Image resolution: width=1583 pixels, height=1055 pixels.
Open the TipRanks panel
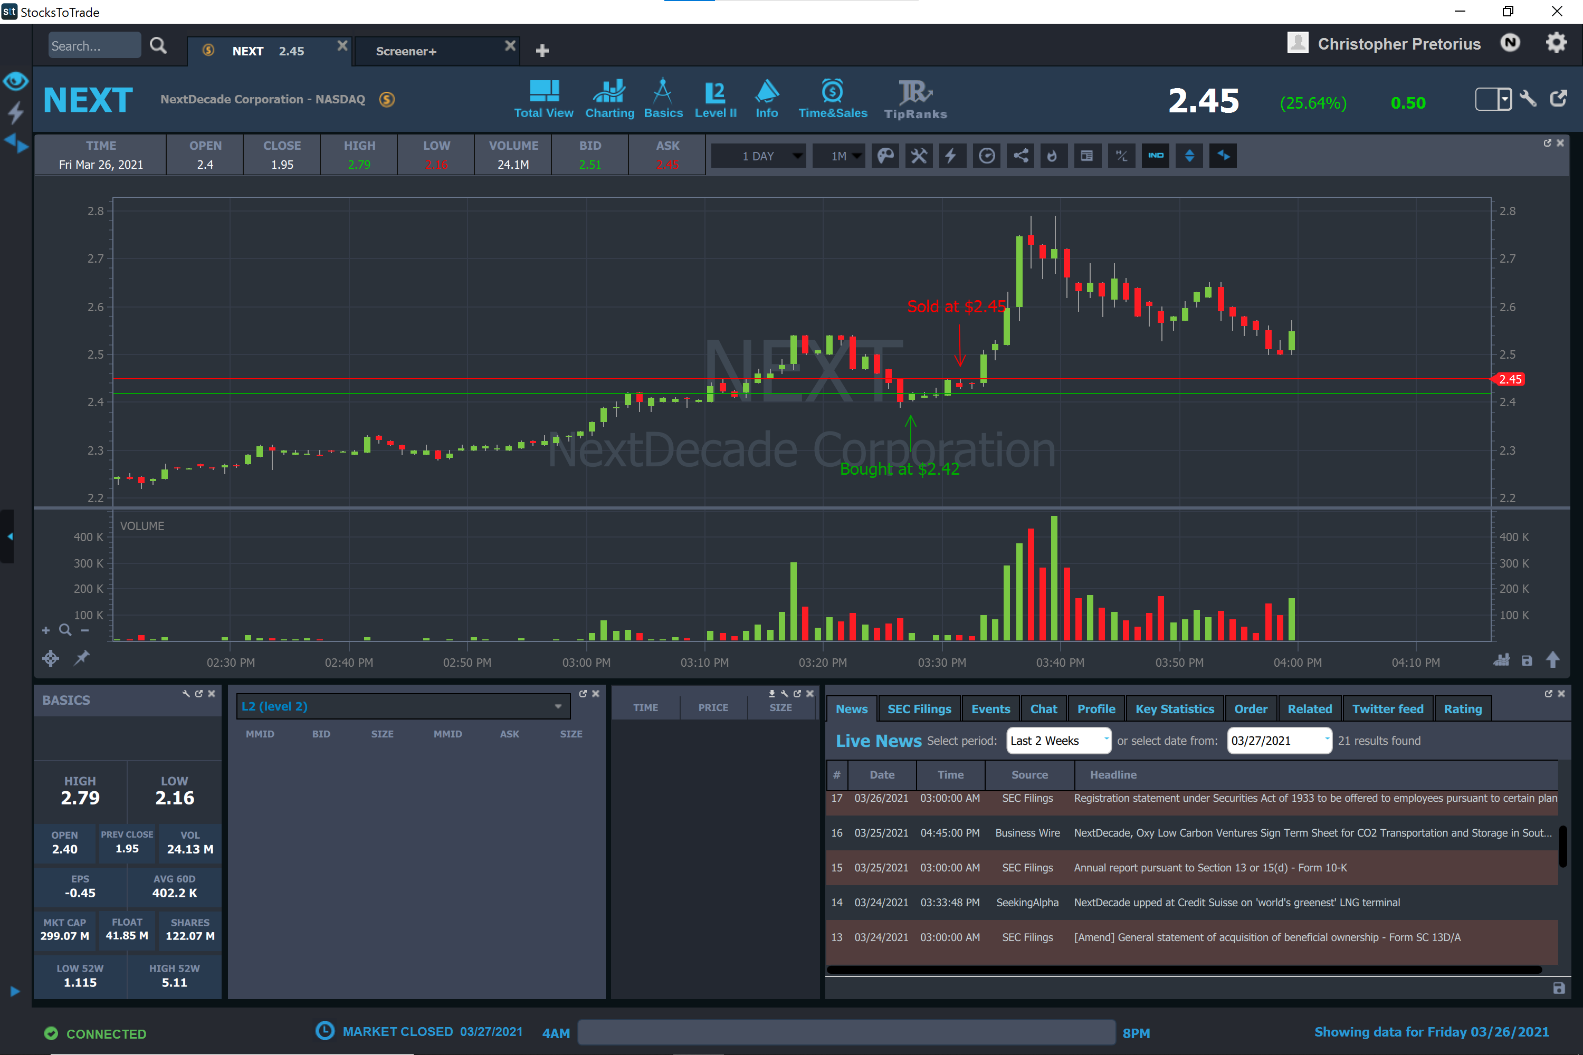pos(914,99)
